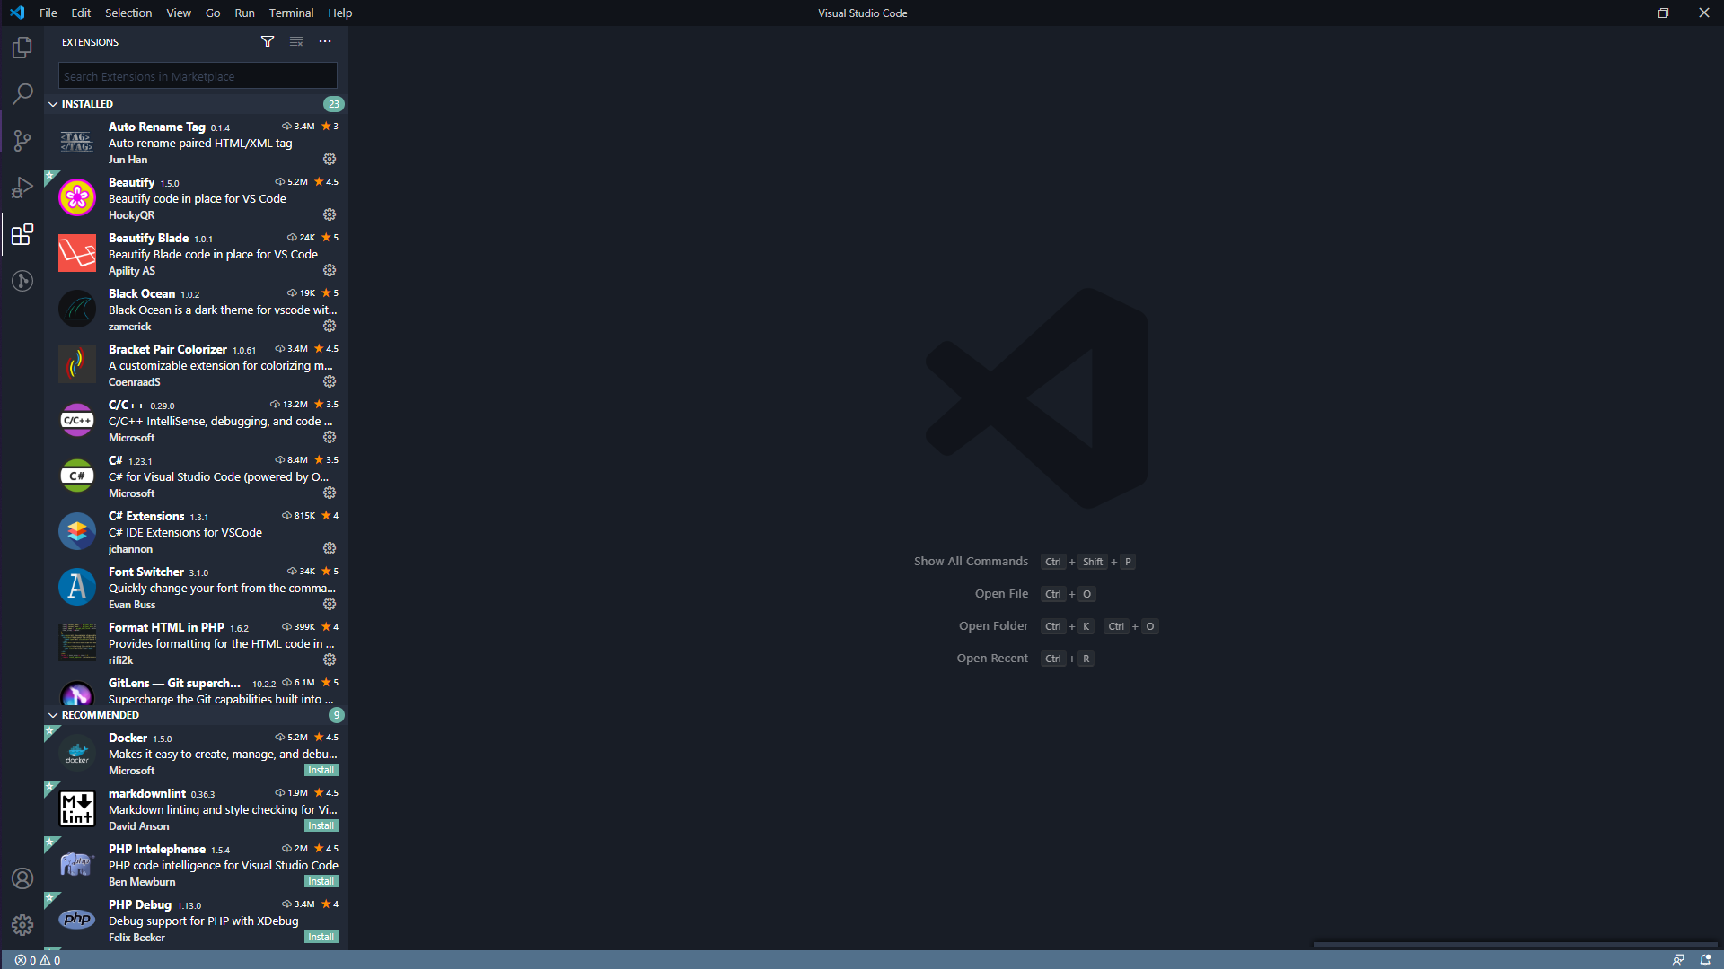
Task: Open the manage gear for Beautify
Action: 330,214
